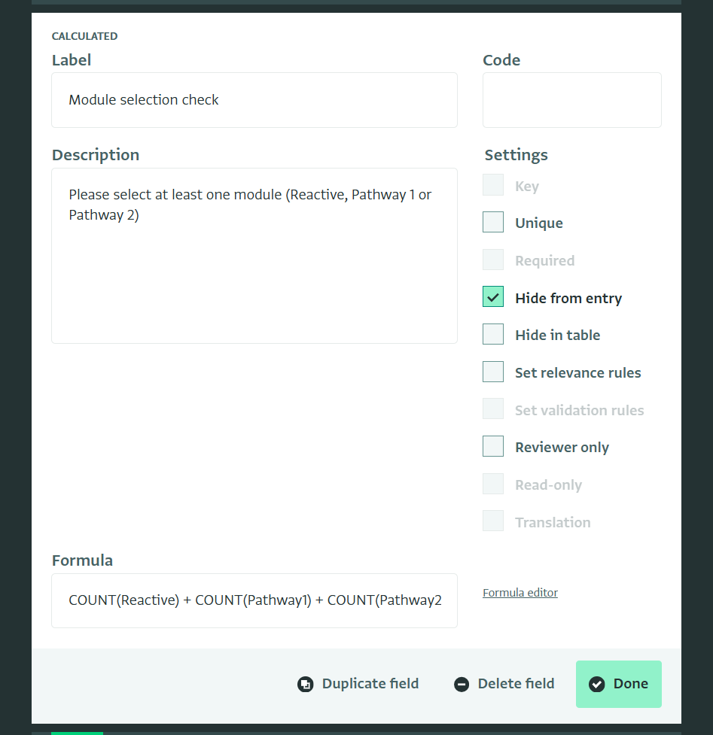Image resolution: width=713 pixels, height=735 pixels.
Task: Click the Done checkmark icon
Action: pyautogui.click(x=597, y=685)
